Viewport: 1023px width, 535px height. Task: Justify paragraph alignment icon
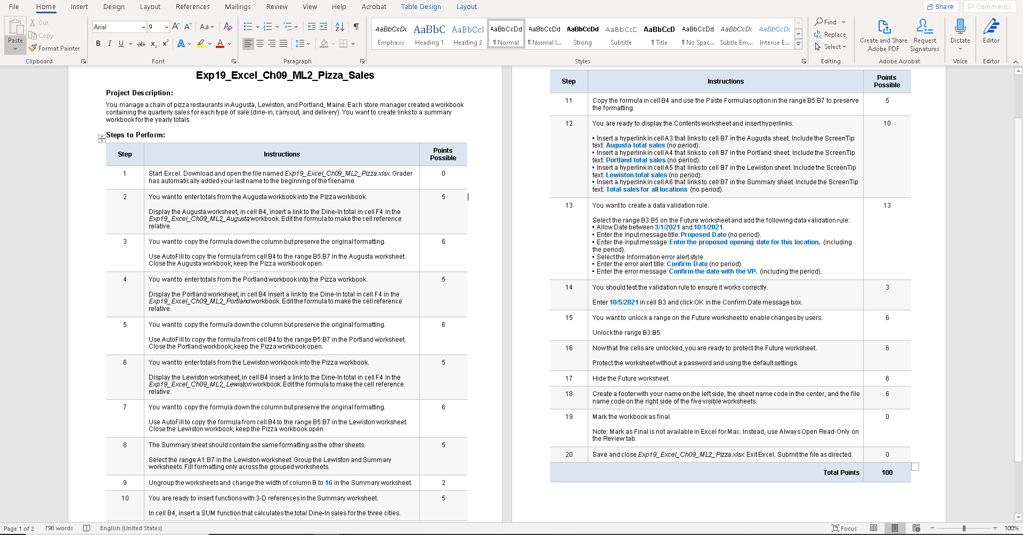click(x=283, y=44)
